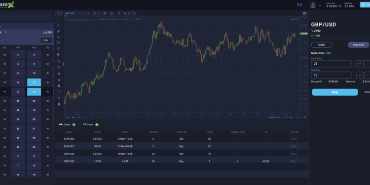Click the trash remove drawings icon
370x185 pixels.
click(59, 104)
